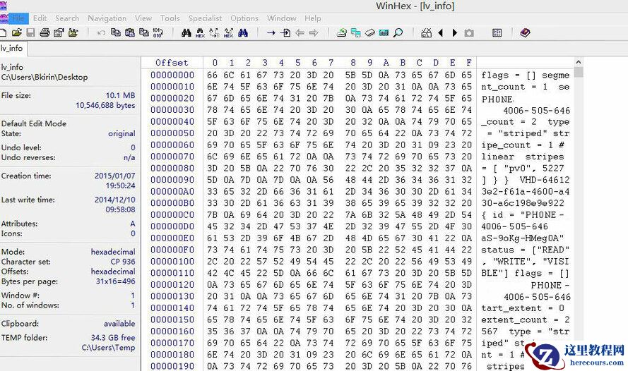This screenshot has width=628, height=371.
Task: Click the "C:\Users\Bkirin\Desktop" path text
Action: (x=45, y=77)
